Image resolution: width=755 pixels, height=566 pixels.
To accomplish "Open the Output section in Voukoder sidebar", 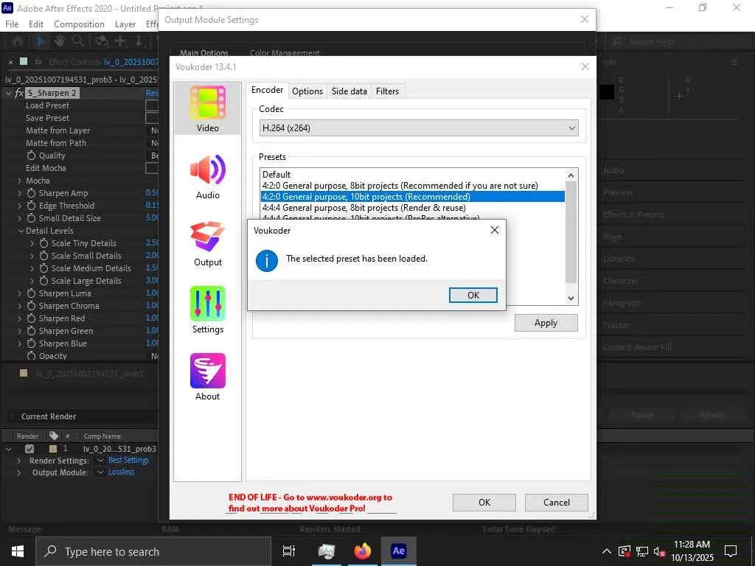I will point(207,244).
